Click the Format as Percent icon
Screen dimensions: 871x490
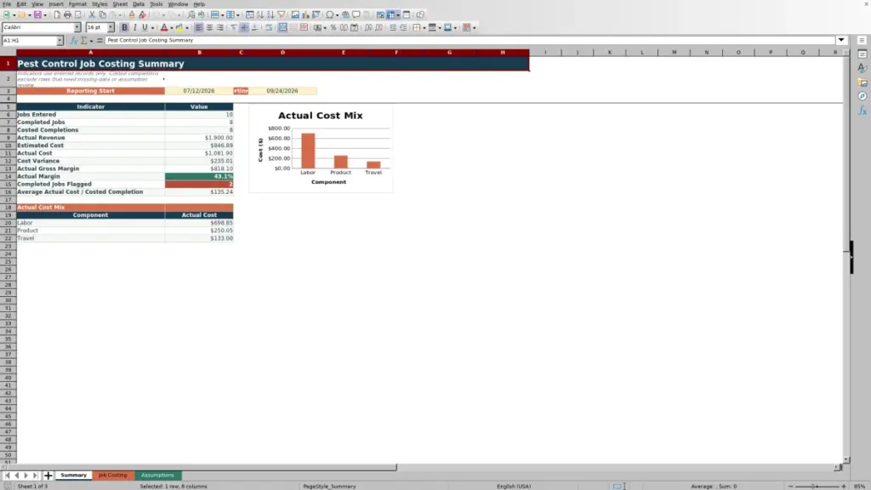click(333, 27)
